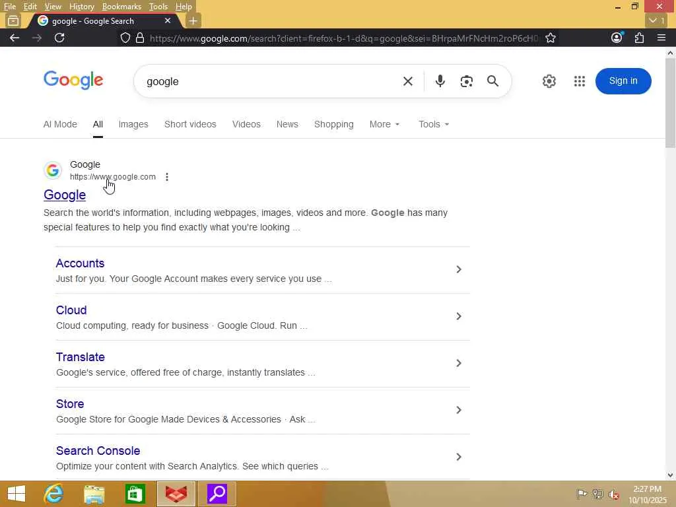Bookmark this page with the star

550,38
